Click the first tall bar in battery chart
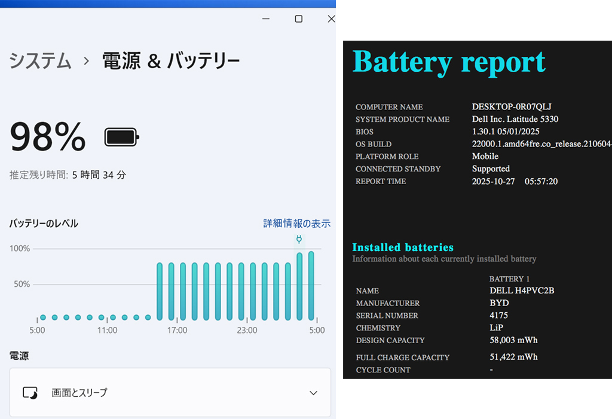Viewport: 612px width, 419px height. 160,291
